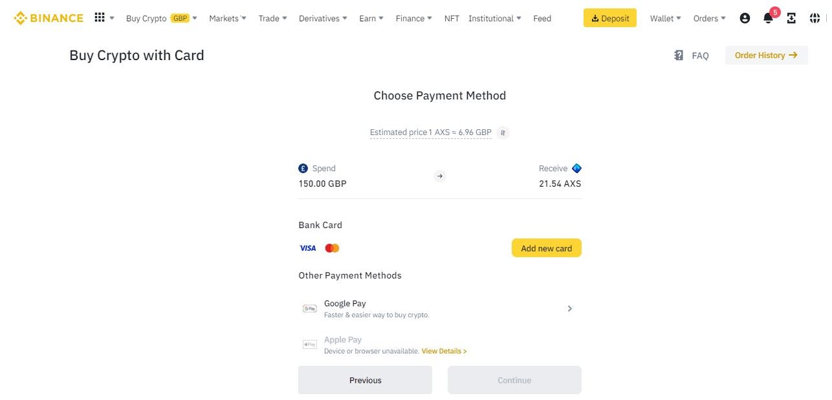Open the NFT menu item
The width and height of the screenshot is (832, 400).
click(x=452, y=18)
